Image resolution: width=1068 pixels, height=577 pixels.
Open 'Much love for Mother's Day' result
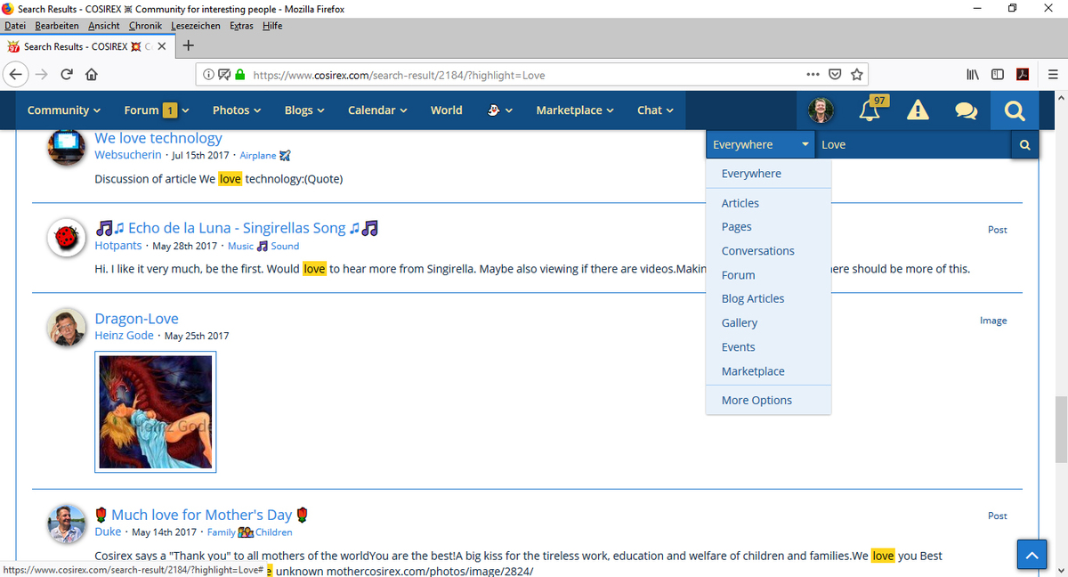pyautogui.click(x=201, y=515)
